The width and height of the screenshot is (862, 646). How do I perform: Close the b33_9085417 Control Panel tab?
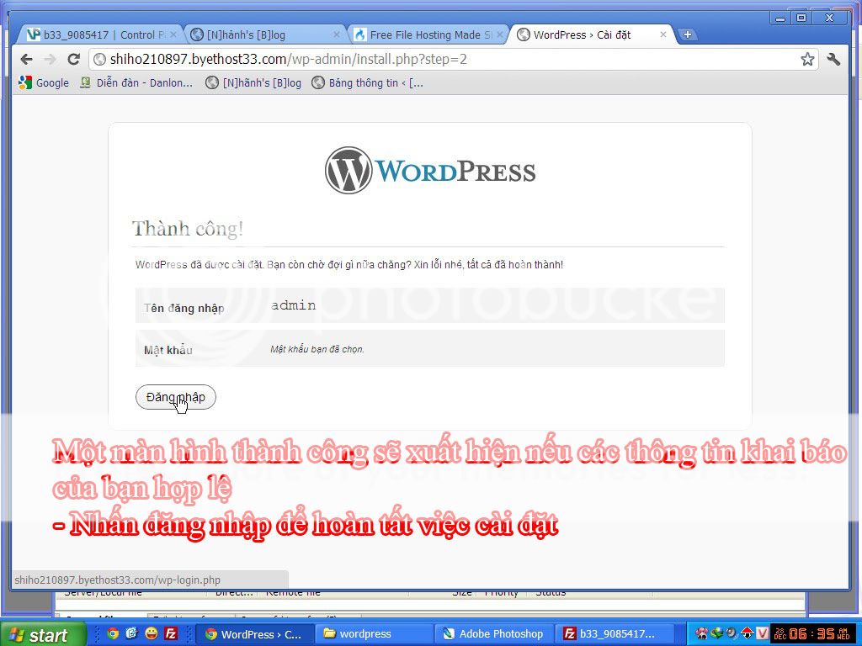tap(173, 34)
